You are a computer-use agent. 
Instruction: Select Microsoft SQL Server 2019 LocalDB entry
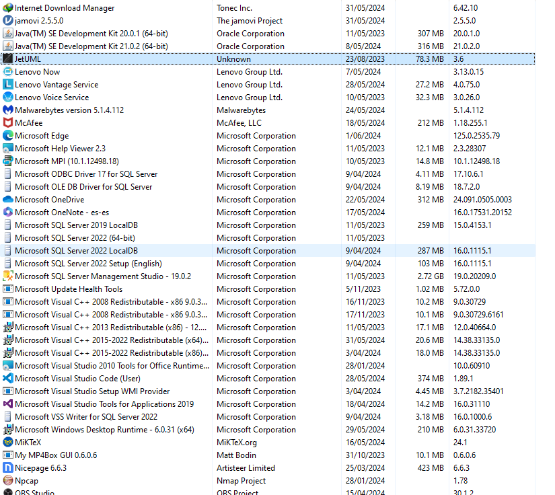point(76,225)
